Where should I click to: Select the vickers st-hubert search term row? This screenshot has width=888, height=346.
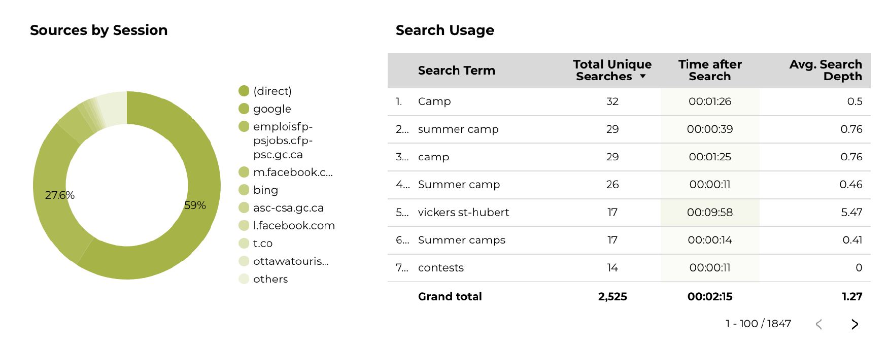pos(629,212)
